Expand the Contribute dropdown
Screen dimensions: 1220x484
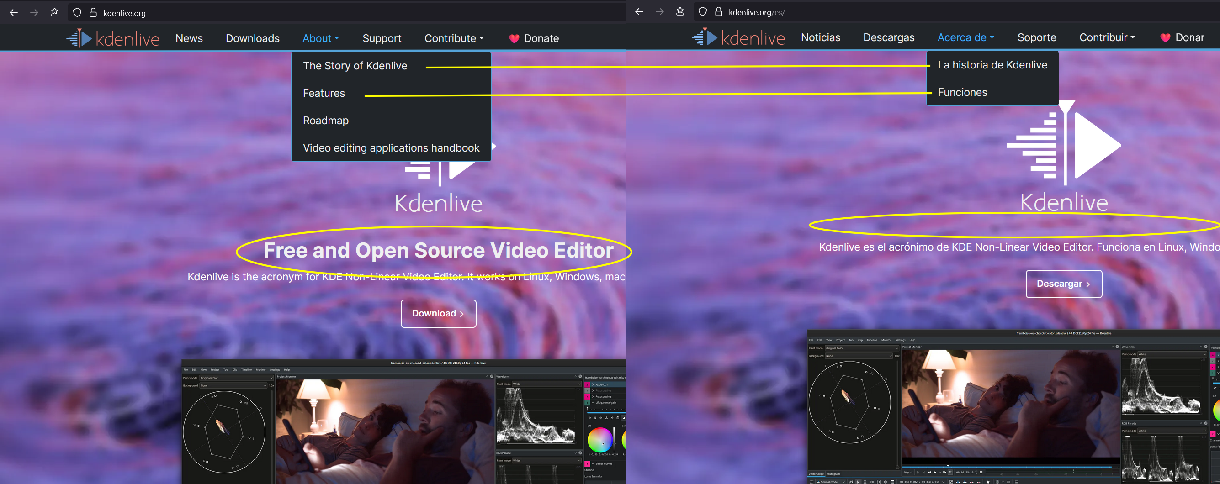pyautogui.click(x=454, y=38)
